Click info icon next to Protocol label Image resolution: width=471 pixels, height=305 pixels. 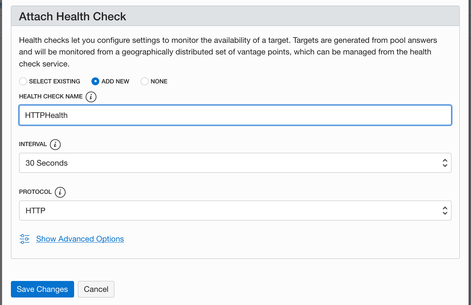point(60,192)
